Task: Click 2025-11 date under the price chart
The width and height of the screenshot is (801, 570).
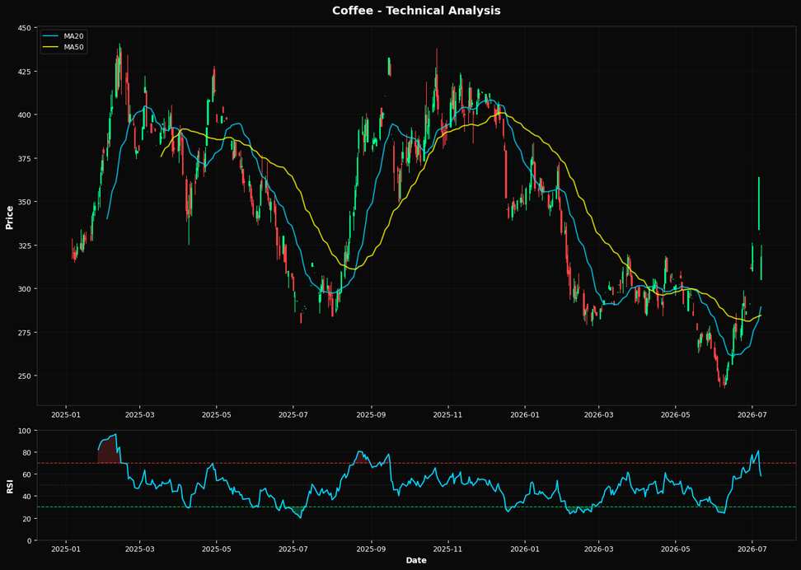Action: coord(448,414)
